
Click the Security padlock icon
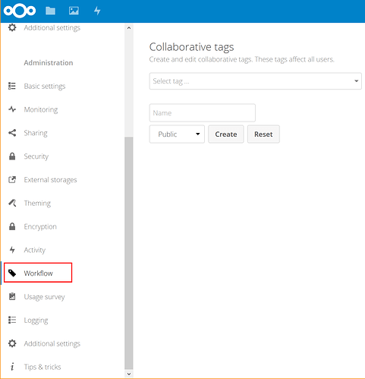12,156
